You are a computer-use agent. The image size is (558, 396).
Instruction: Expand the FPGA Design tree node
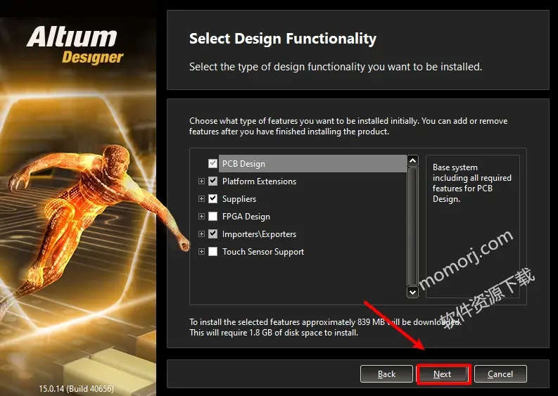click(x=201, y=217)
